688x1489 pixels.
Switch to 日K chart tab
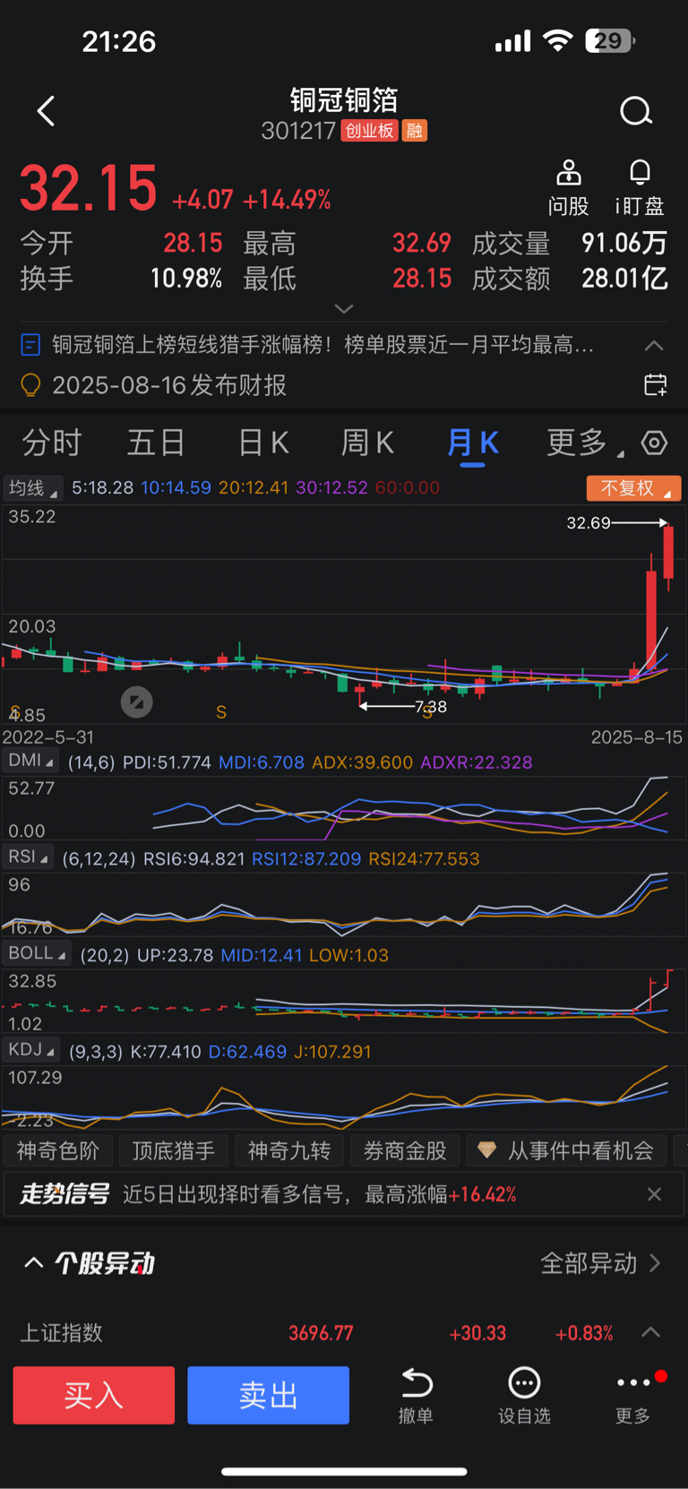pyautogui.click(x=263, y=443)
